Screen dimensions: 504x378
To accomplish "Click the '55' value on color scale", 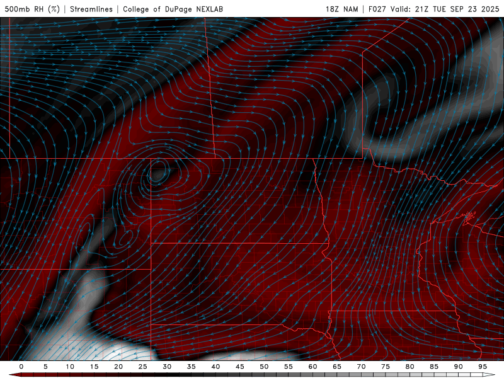I will pos(289,367).
